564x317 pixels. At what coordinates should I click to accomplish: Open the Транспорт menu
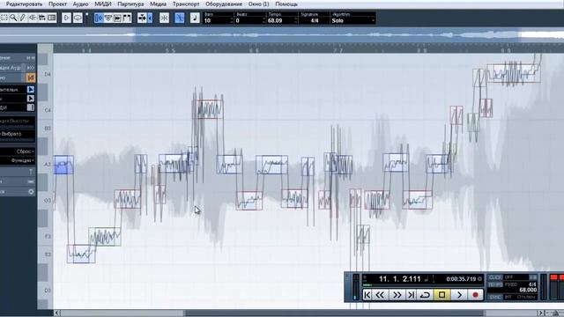(x=186, y=4)
